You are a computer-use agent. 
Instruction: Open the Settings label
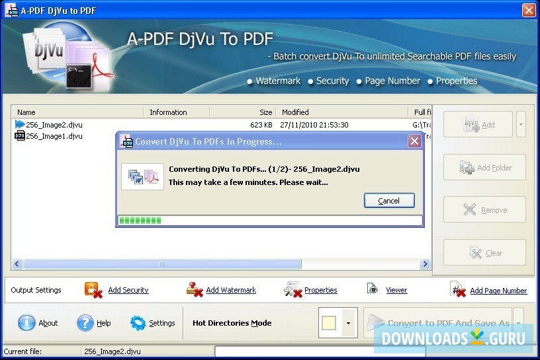162,323
